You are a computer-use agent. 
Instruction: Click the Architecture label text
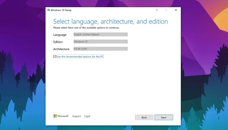61,49
